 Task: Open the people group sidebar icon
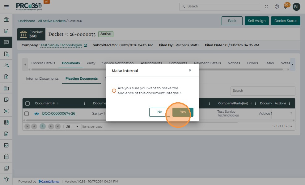click(6, 65)
